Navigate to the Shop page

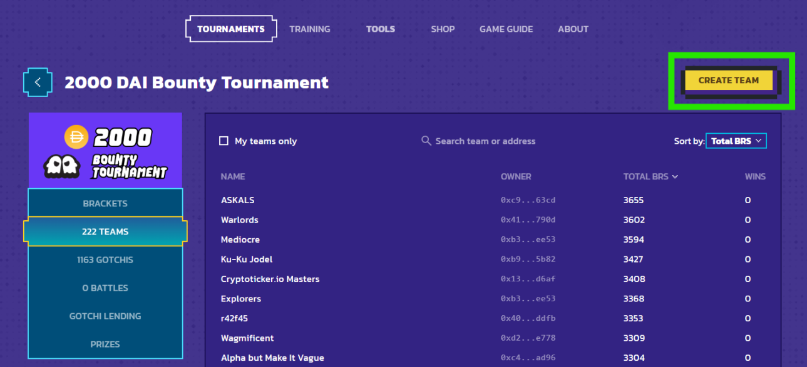(443, 29)
